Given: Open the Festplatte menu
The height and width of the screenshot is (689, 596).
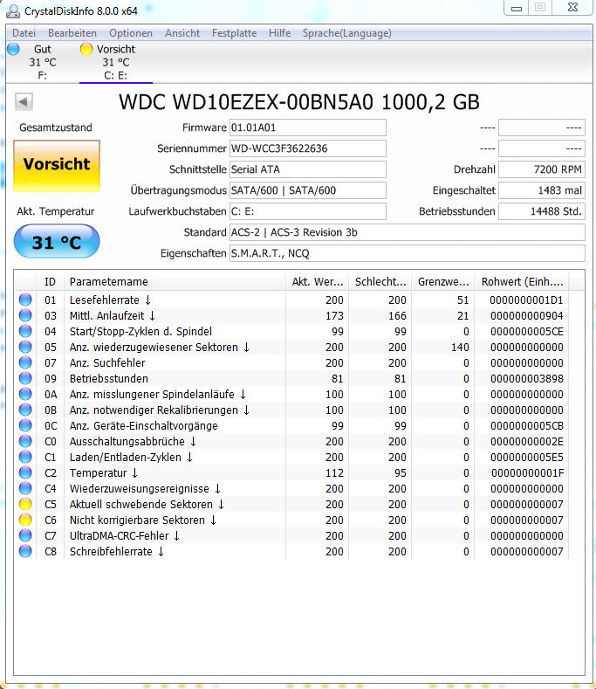Looking at the screenshot, I should coord(234,33).
